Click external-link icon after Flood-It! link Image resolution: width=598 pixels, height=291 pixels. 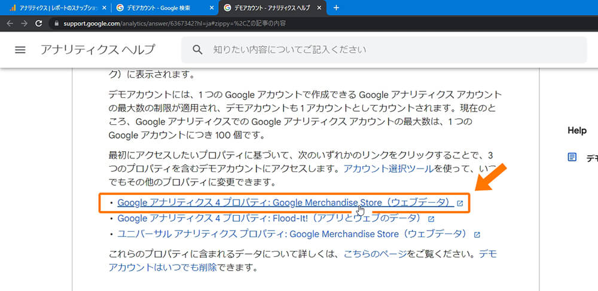coord(431,219)
